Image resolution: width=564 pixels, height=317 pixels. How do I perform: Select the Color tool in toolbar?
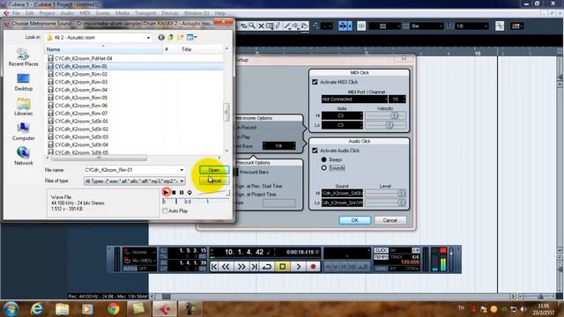pyautogui.click(x=304, y=26)
